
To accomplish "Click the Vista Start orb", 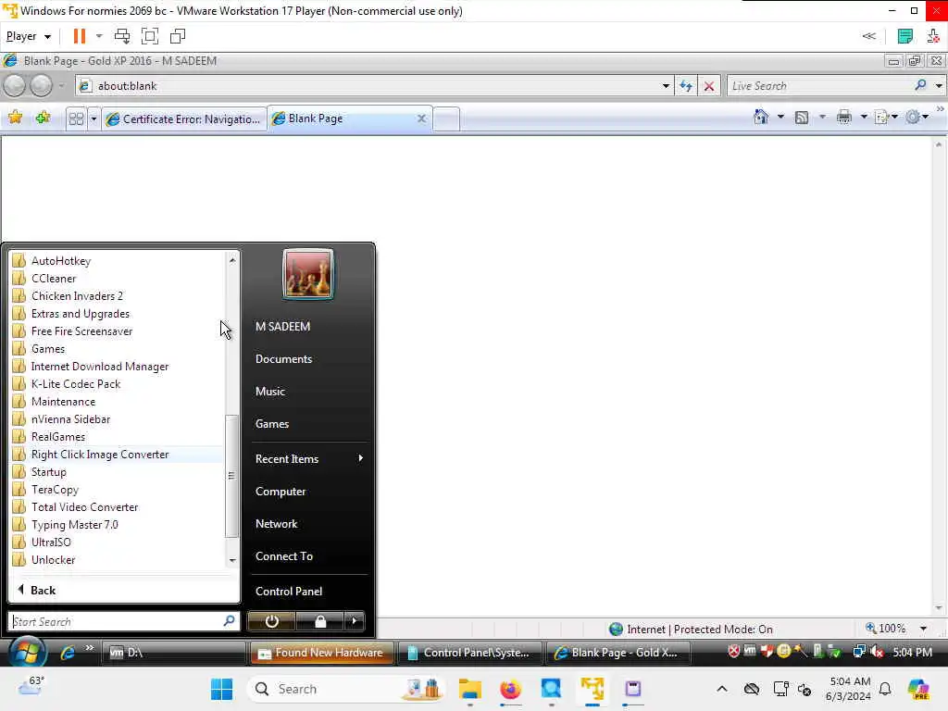I will tap(27, 652).
